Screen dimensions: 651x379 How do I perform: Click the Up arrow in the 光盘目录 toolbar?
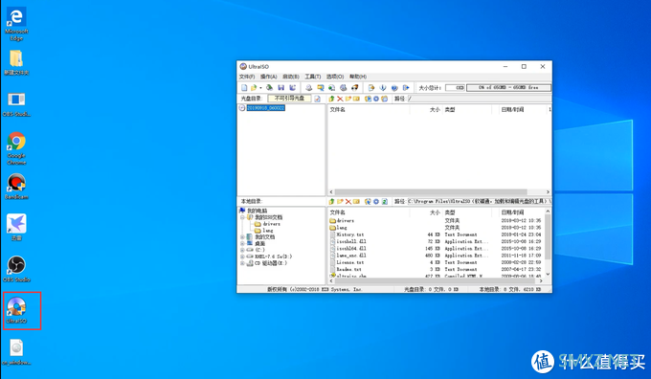pyautogui.click(x=331, y=99)
